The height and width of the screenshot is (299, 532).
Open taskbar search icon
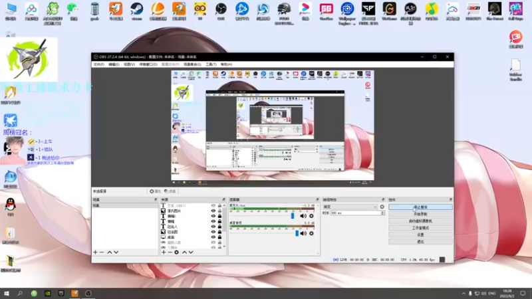tap(20, 293)
